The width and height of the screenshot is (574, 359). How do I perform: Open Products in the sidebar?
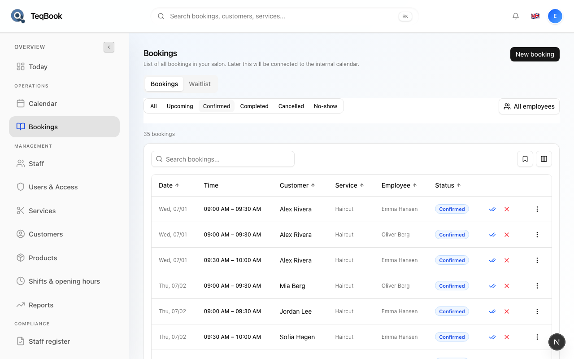[64, 258]
